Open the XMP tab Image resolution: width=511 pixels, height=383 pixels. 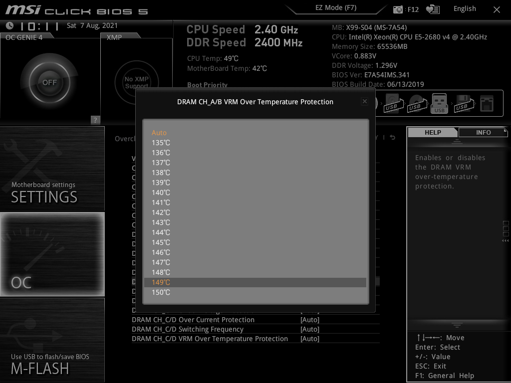114,37
